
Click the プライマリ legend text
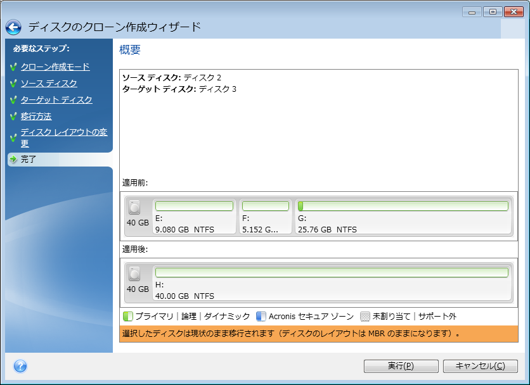154,317
